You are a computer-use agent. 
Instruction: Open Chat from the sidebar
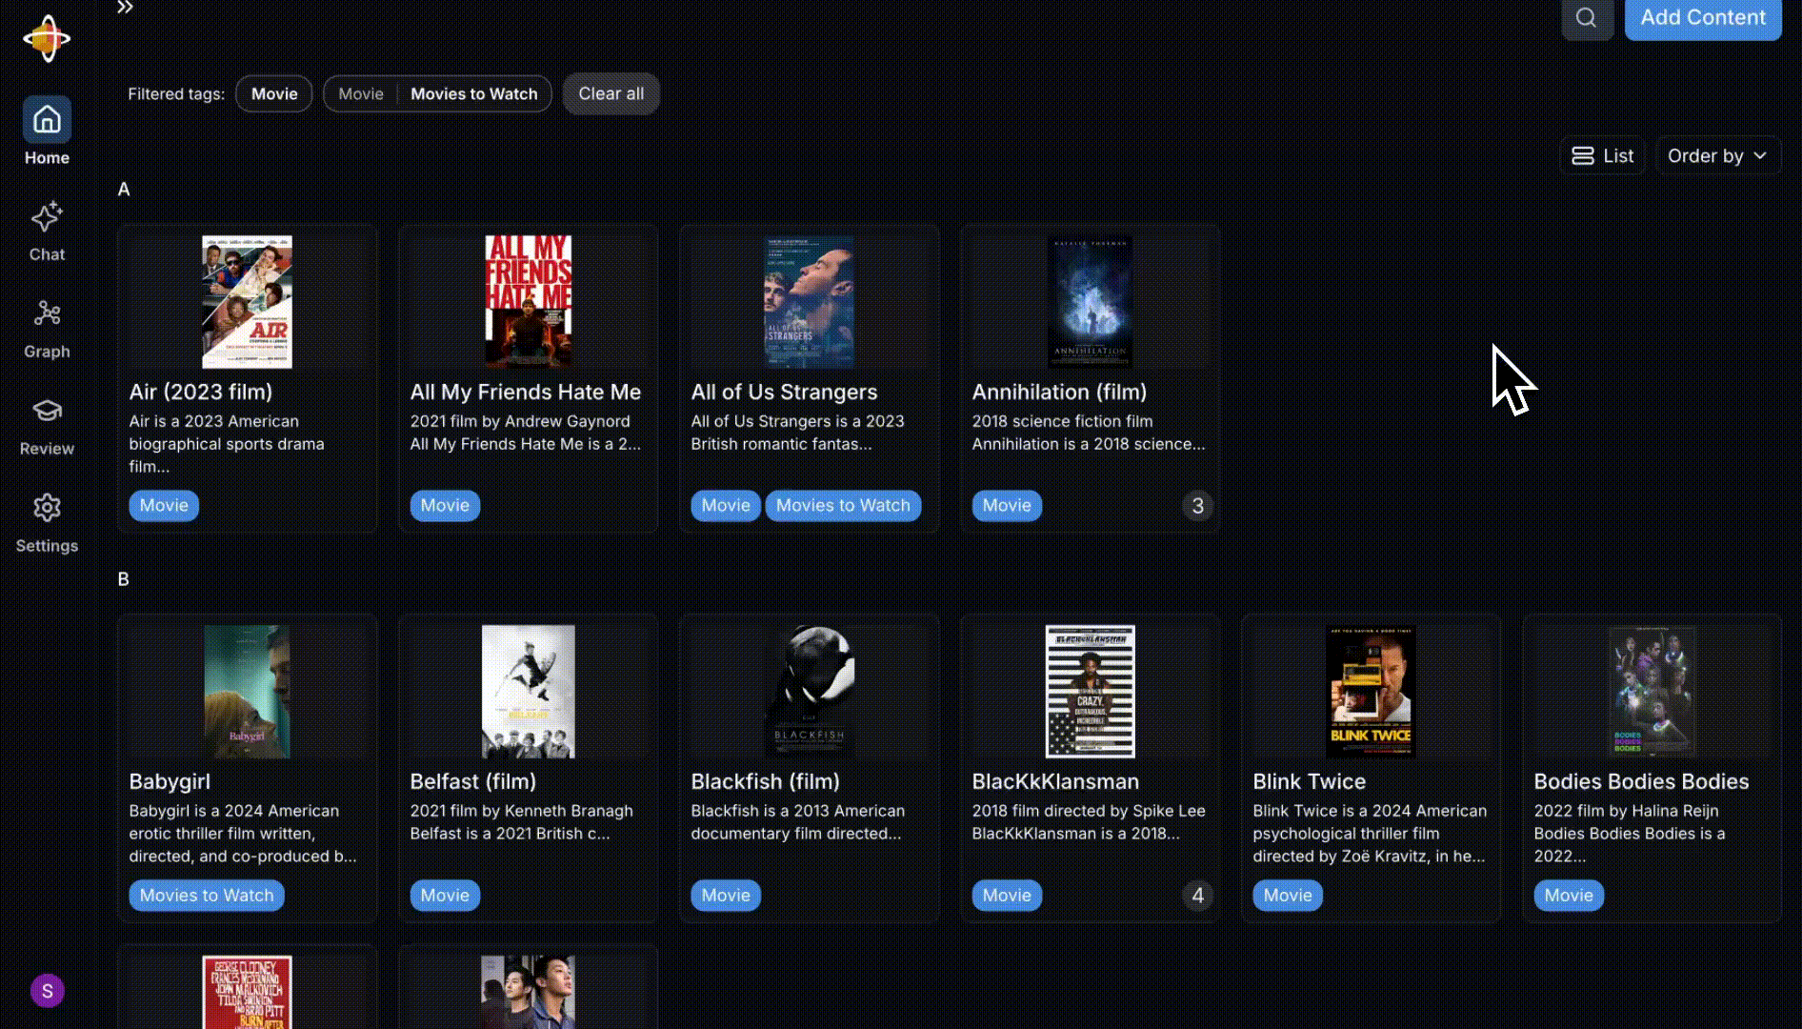[47, 232]
